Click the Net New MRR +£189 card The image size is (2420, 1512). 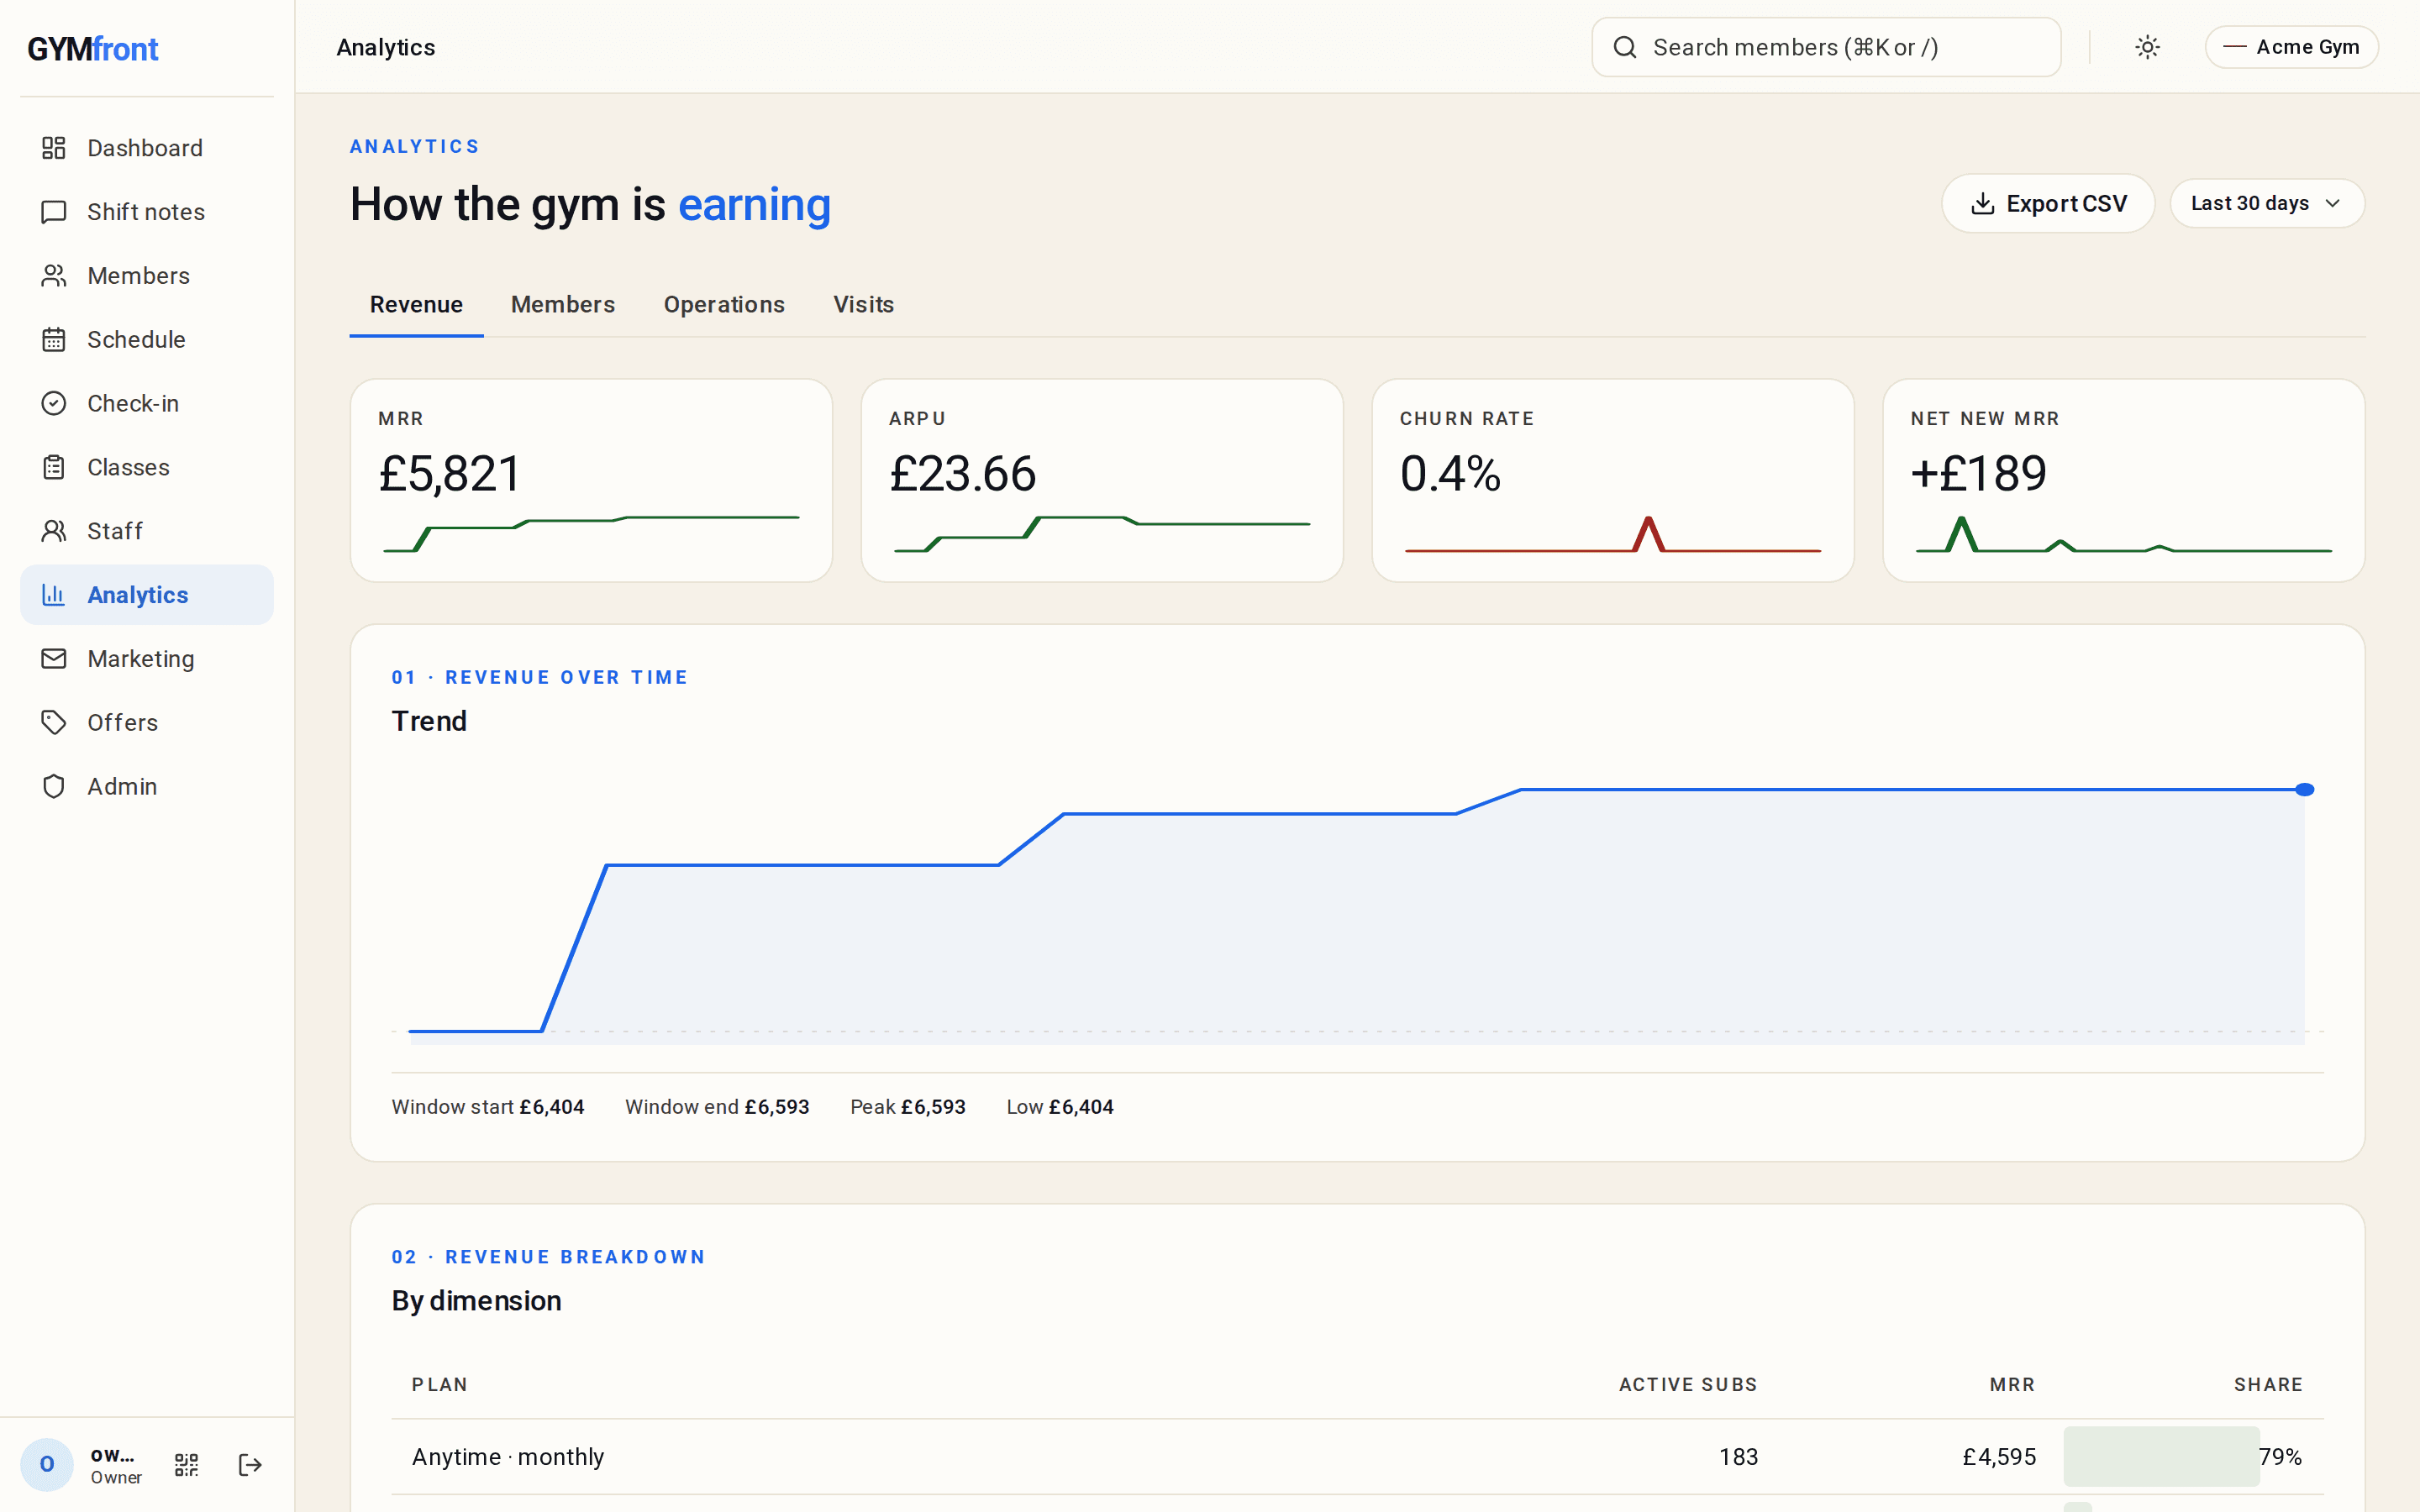[2124, 480]
